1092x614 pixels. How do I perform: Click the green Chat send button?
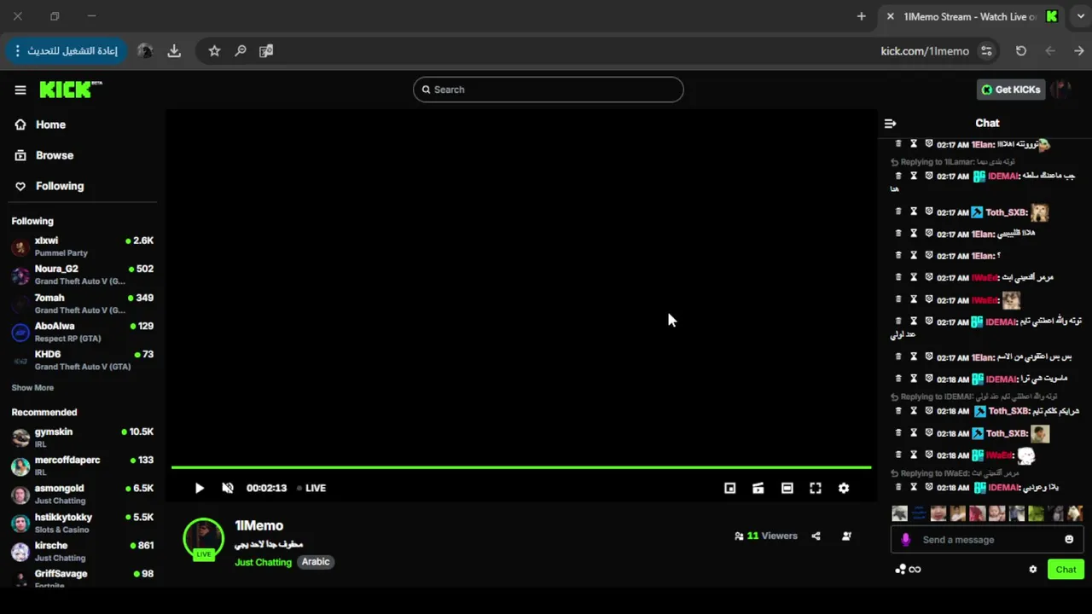point(1066,570)
